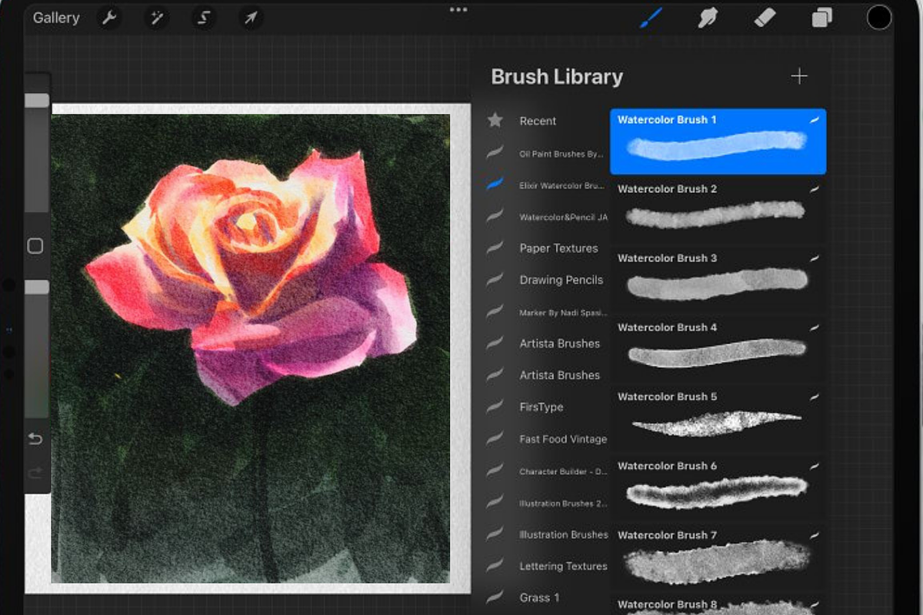Select the Watercolor Brush 1 entry
This screenshot has height=615, width=923.
(717, 141)
